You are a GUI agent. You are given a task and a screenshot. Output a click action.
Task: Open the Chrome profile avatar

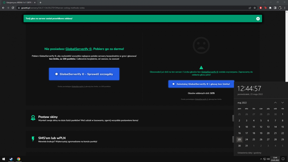280,8
